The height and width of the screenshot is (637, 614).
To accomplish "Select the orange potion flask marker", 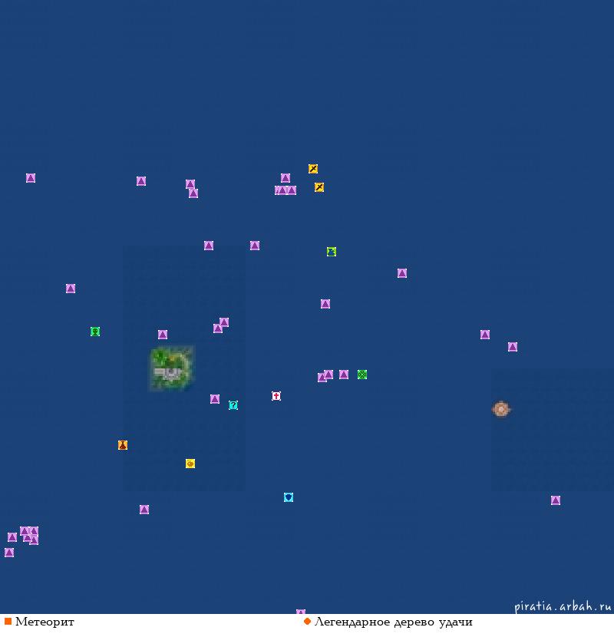I will 123,445.
